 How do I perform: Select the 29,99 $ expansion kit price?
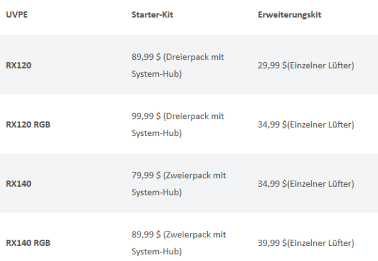271,65
